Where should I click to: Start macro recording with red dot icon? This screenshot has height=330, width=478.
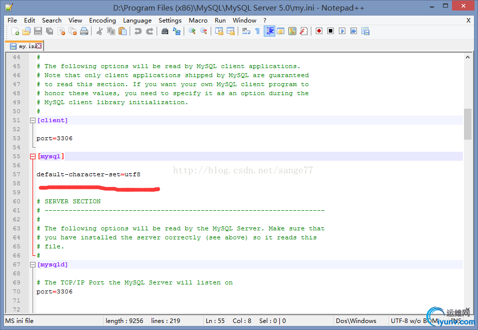pos(319,31)
